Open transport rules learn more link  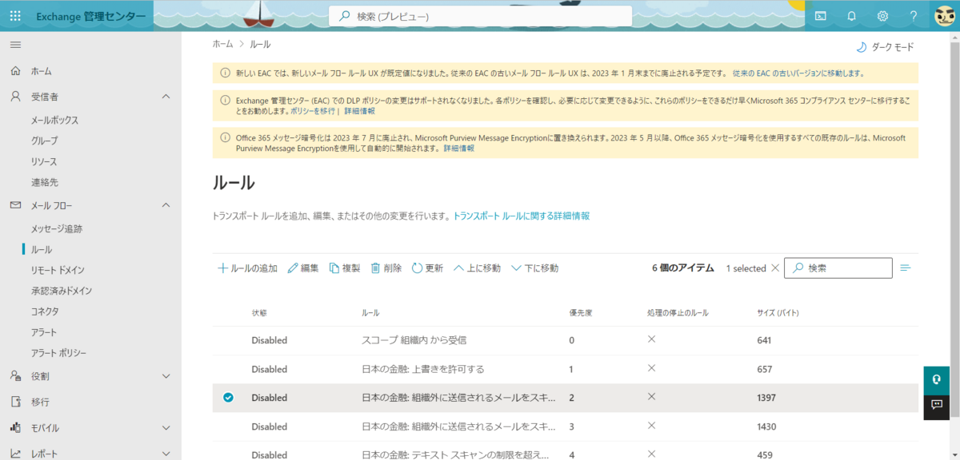click(522, 216)
